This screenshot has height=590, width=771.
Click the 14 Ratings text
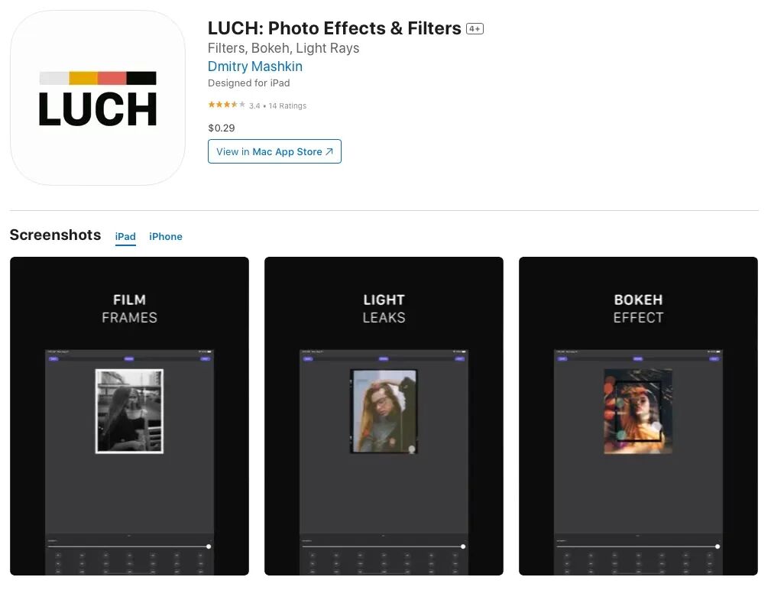point(287,105)
